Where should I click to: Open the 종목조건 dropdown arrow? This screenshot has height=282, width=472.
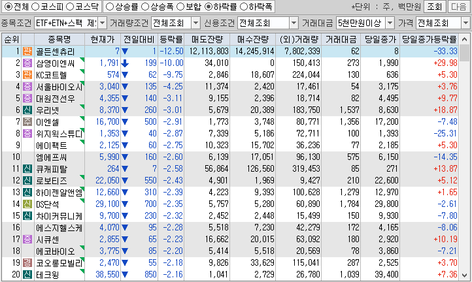tap(103, 23)
